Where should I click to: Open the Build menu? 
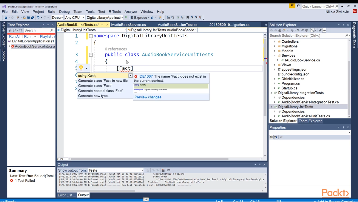(51, 12)
